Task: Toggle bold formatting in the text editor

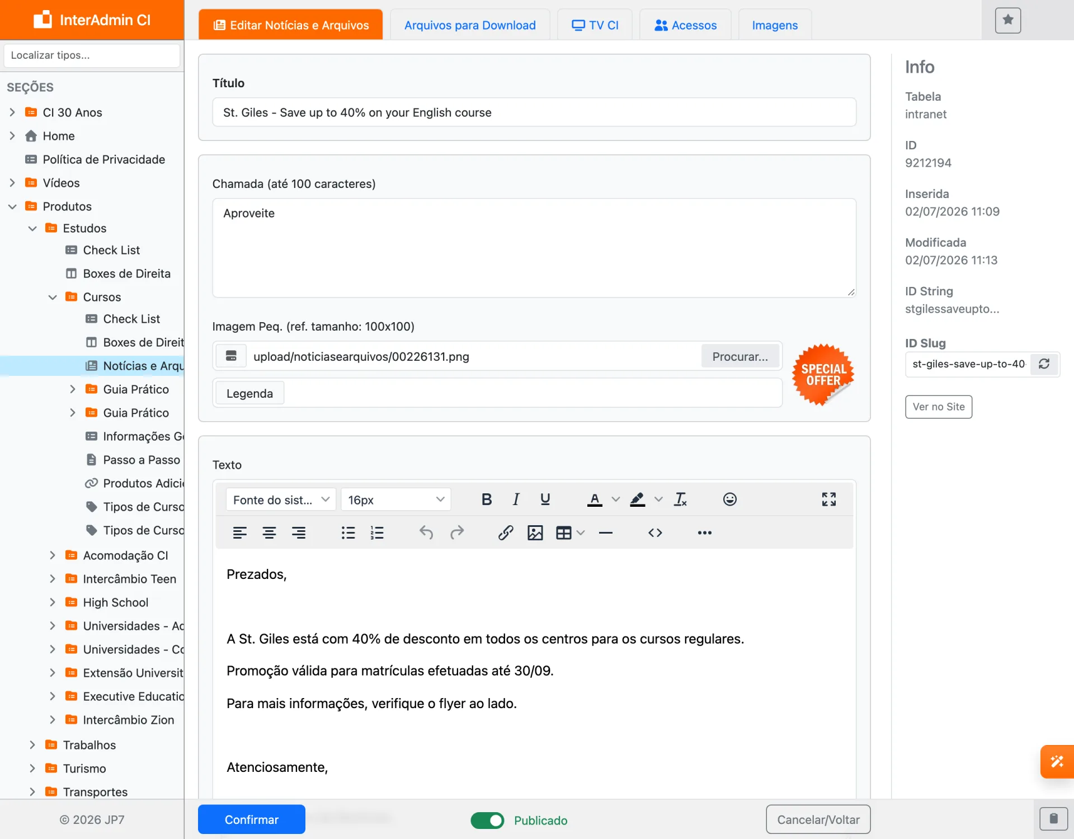Action: click(x=487, y=499)
